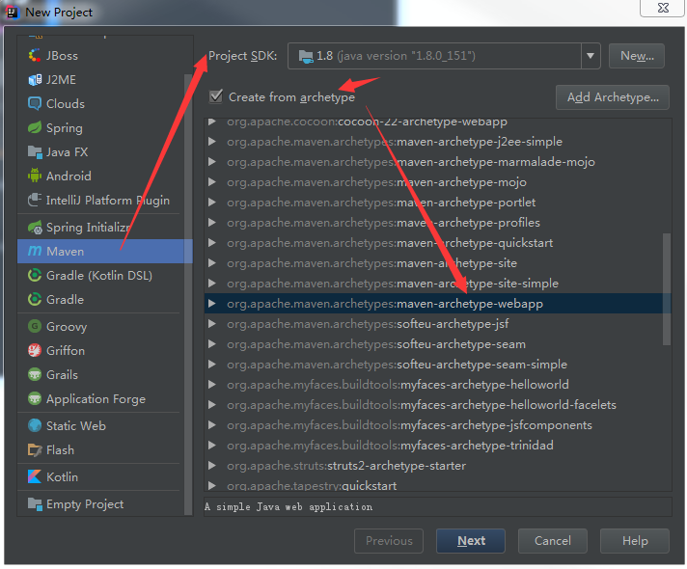This screenshot has height=569, width=687.
Task: Expand the cocoon-22-archetype-webapp node
Action: click(x=212, y=122)
